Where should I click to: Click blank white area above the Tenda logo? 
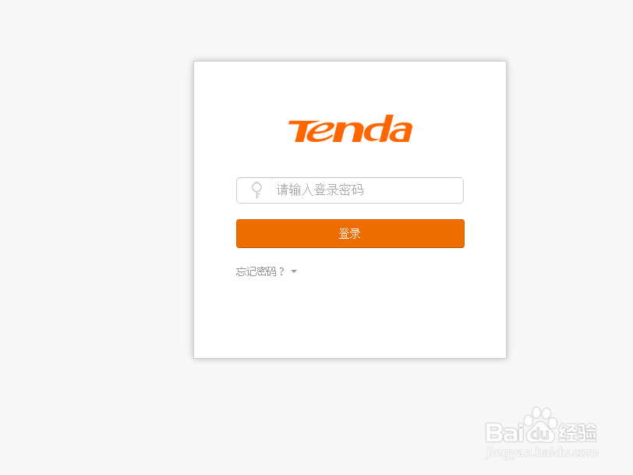point(350,87)
